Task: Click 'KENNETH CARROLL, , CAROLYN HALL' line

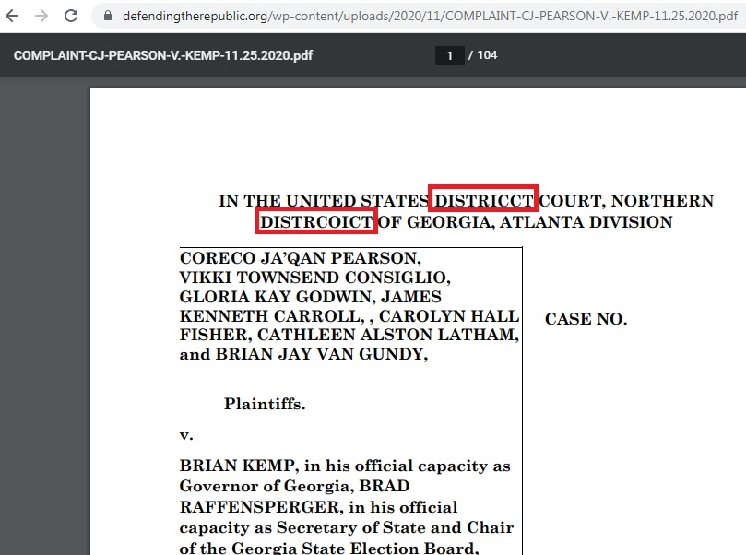Action: click(349, 316)
